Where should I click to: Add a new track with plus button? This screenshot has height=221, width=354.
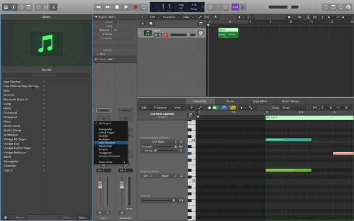point(142,23)
